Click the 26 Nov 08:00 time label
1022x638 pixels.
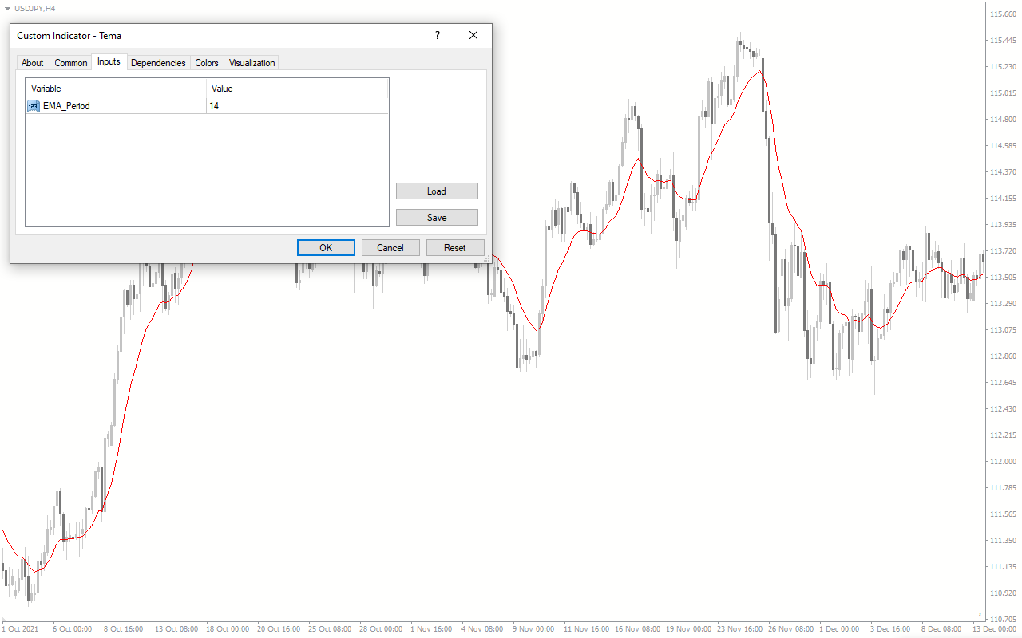tap(790, 629)
